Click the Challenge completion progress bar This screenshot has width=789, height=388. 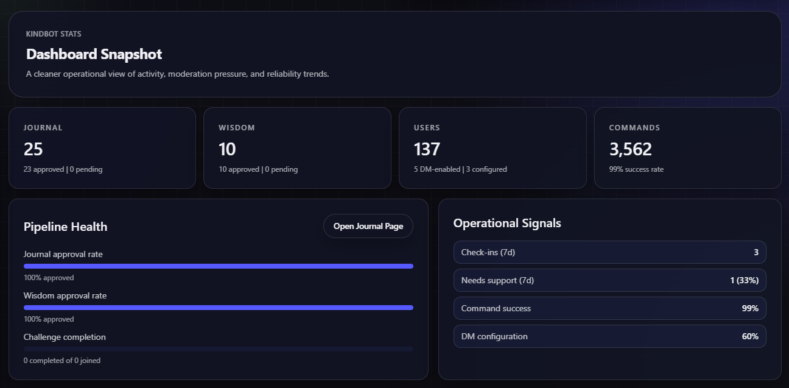pos(219,349)
